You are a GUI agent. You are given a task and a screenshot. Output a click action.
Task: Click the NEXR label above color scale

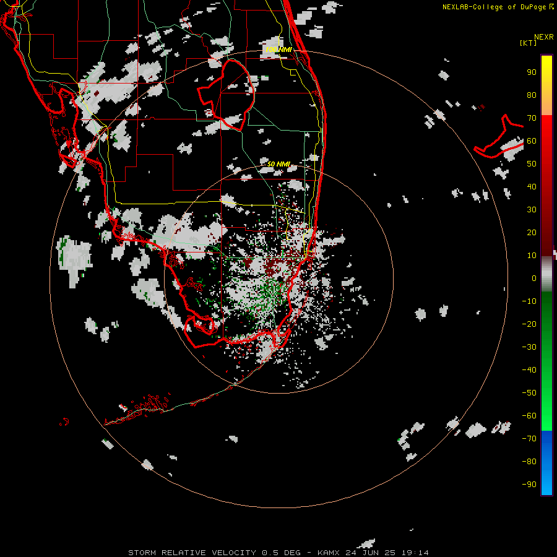click(x=543, y=37)
